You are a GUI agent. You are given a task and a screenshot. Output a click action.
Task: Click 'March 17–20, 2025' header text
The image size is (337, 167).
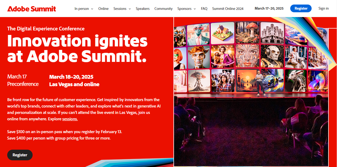tap(269, 8)
